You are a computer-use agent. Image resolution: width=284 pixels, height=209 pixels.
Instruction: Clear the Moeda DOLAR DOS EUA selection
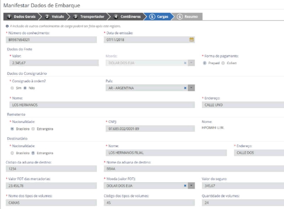[x=185, y=63]
